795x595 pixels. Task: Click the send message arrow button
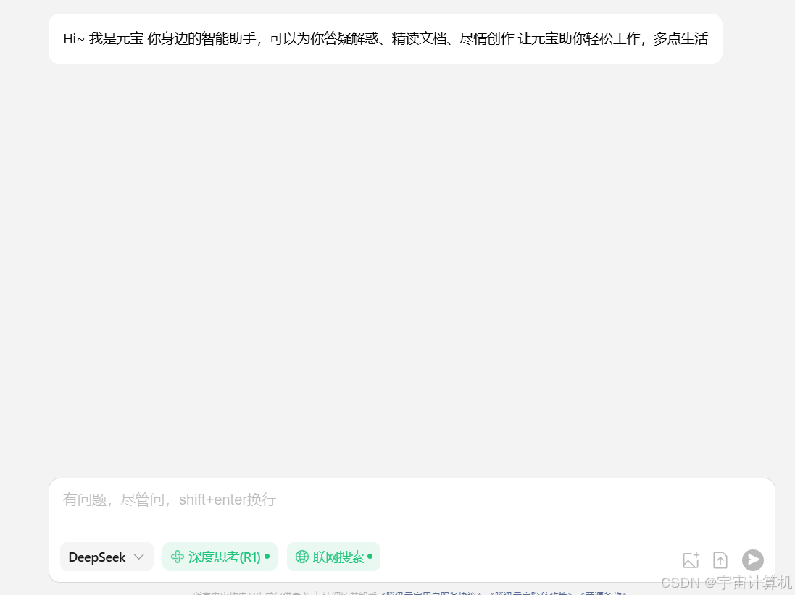coord(753,560)
